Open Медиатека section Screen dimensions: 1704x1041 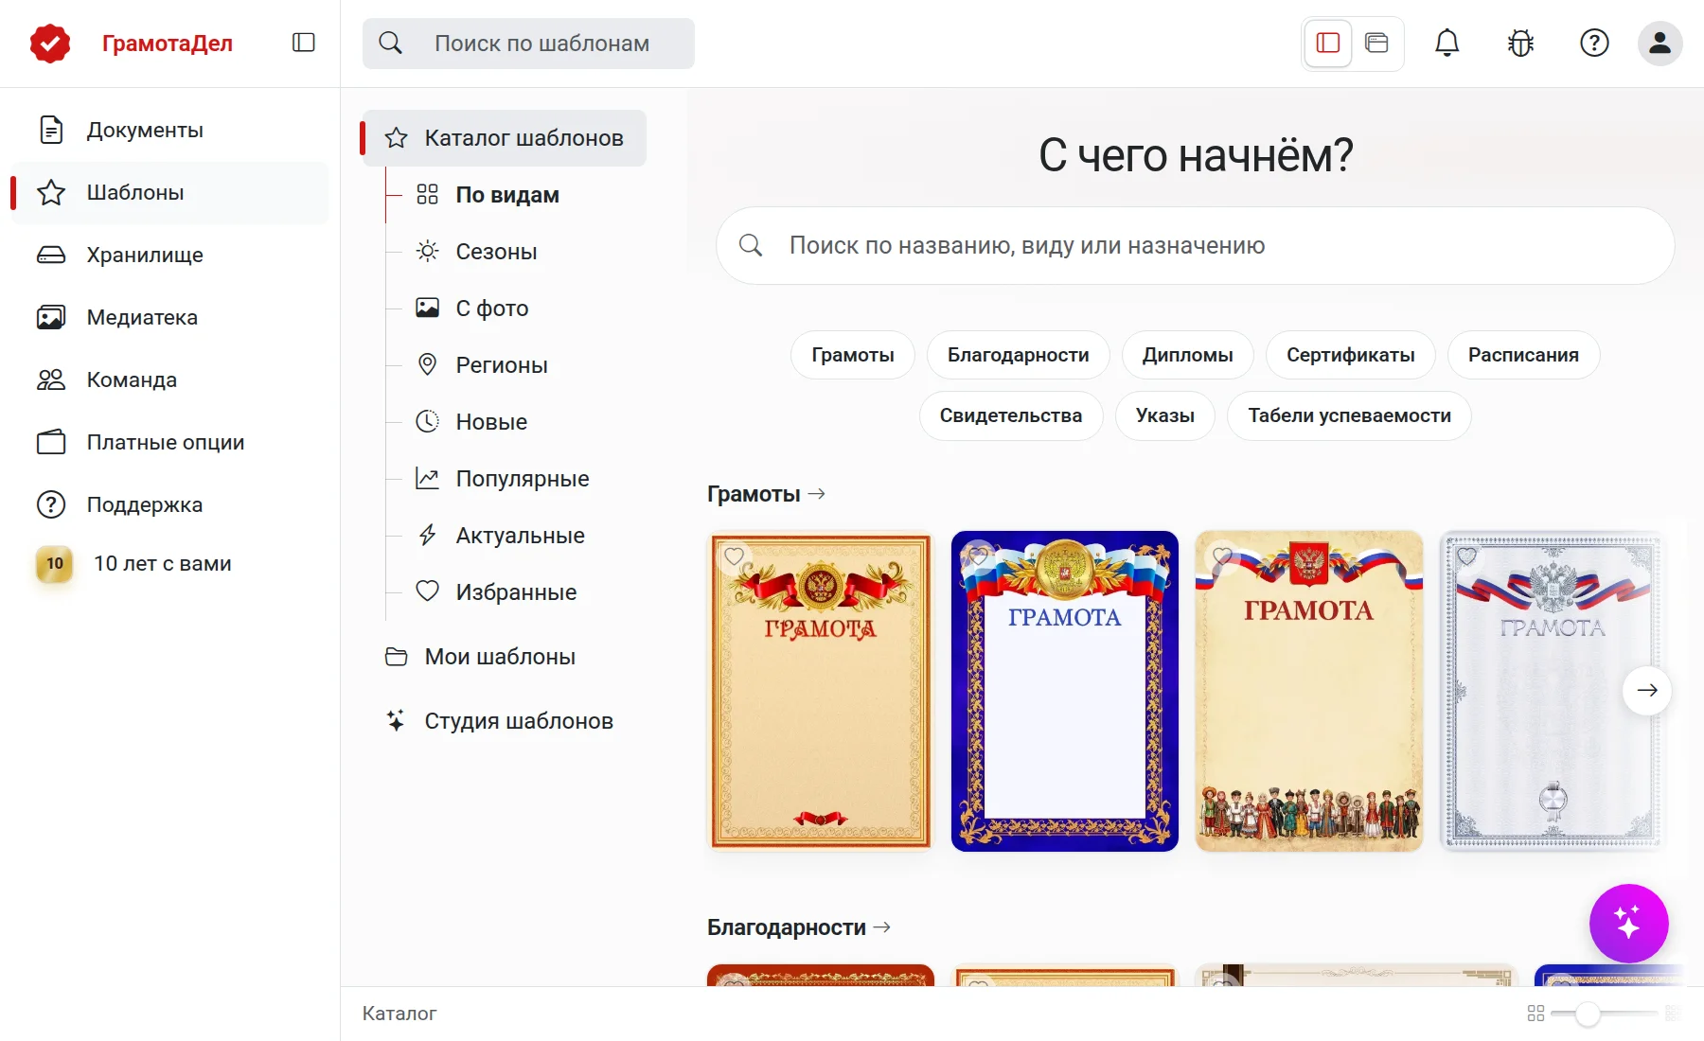click(x=170, y=317)
